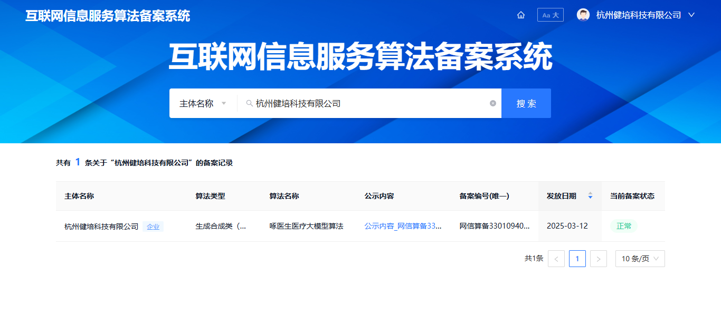Click the site title logo at top-left
Viewport: 721px width, 325px height.
click(108, 16)
